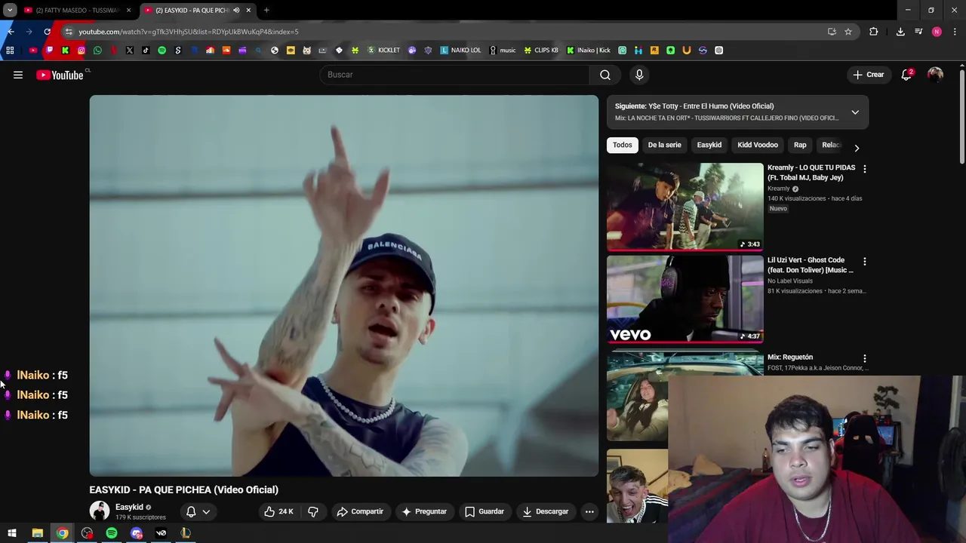
Task: Open the Instagram bookmark icon
Action: (x=82, y=51)
